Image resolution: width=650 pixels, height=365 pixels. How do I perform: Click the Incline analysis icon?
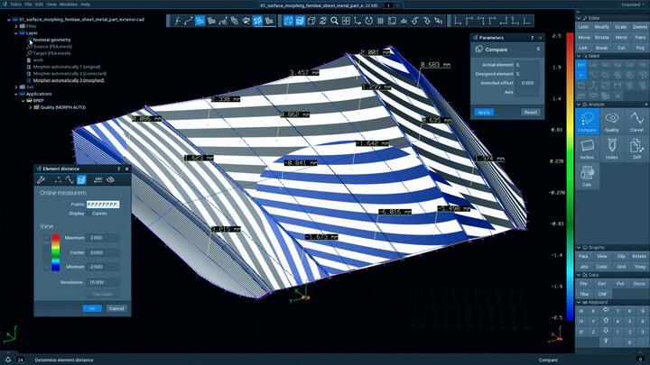tap(587, 148)
